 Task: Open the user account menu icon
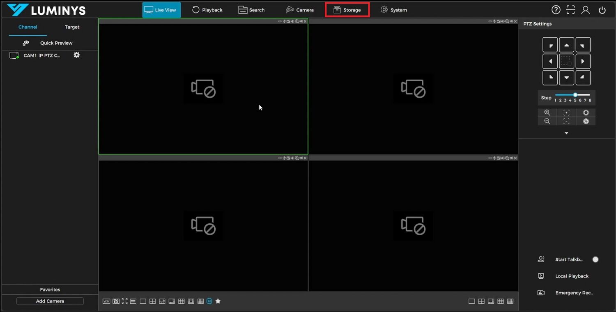tap(586, 10)
